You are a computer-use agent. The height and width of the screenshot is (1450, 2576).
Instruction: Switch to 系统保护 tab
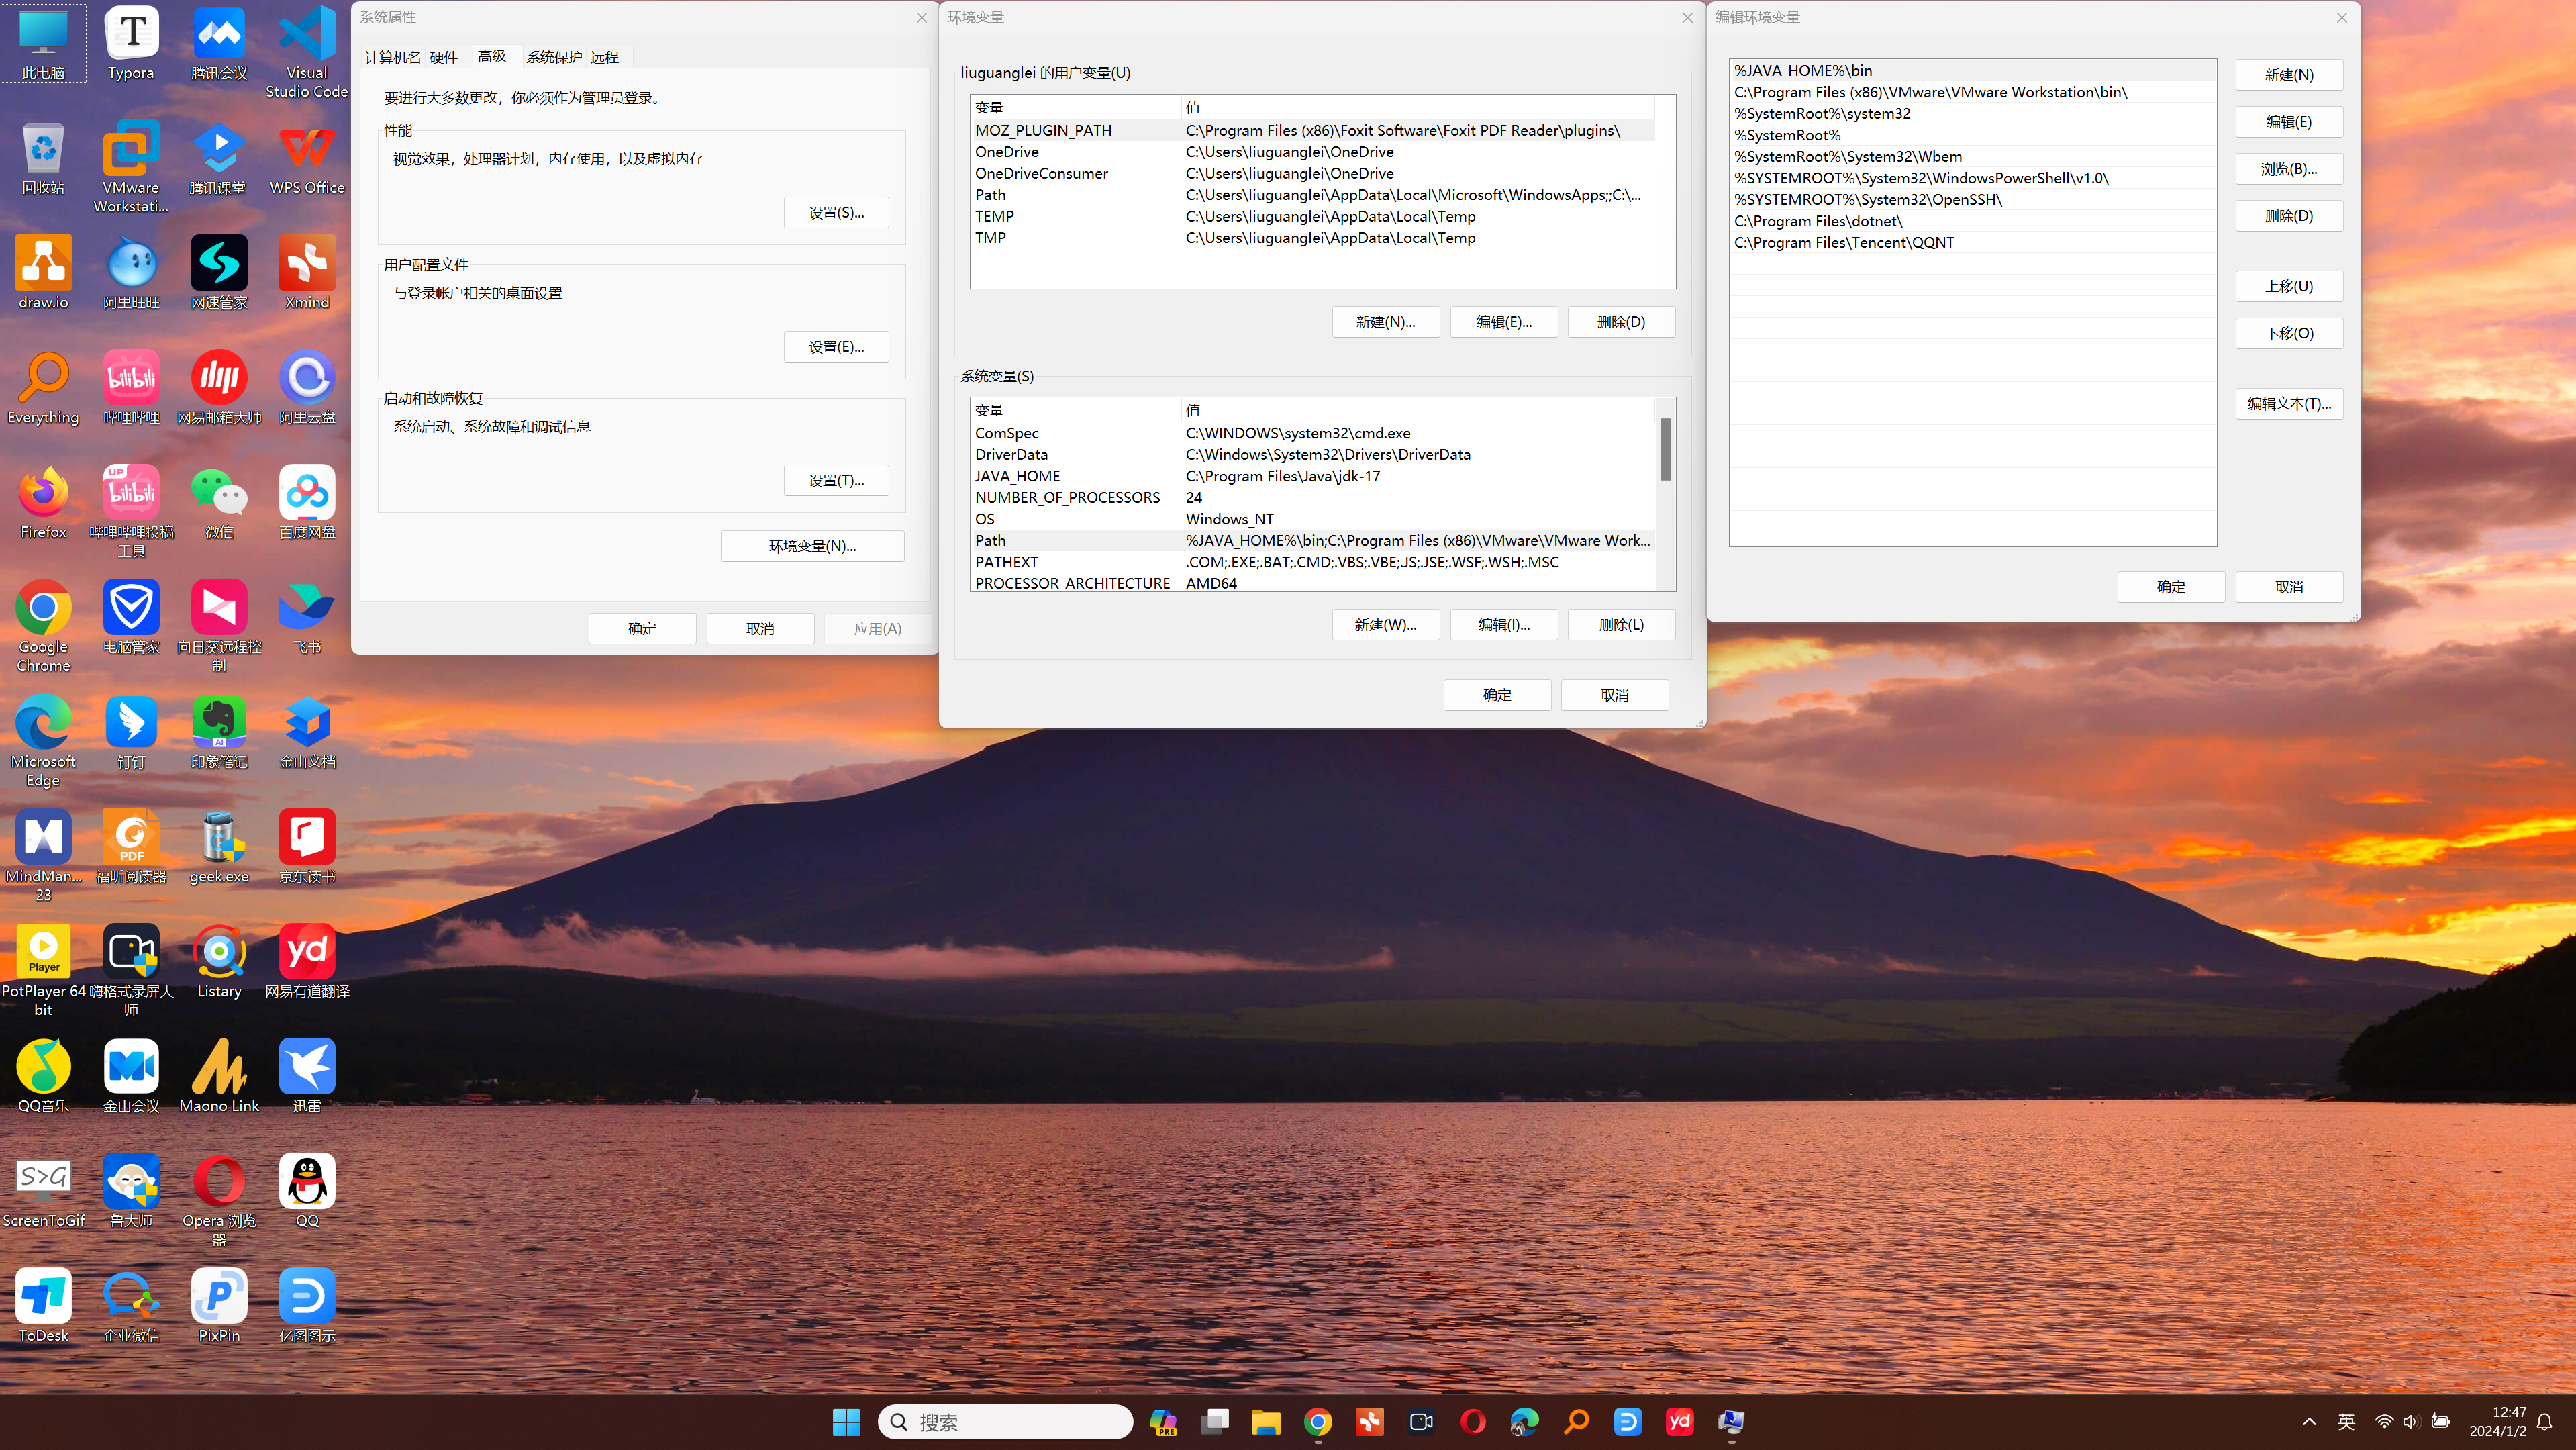tap(553, 57)
